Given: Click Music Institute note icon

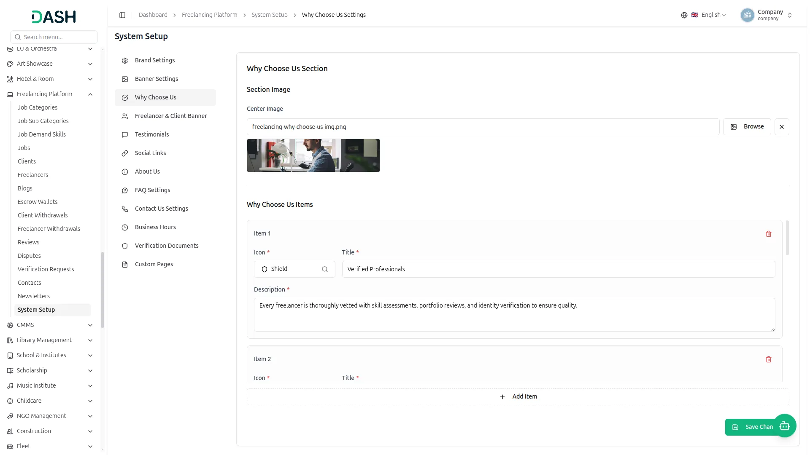Looking at the screenshot, I should click(10, 386).
